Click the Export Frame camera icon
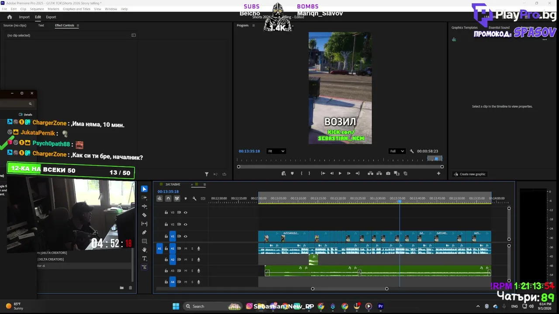The height and width of the screenshot is (314, 559). (x=388, y=174)
